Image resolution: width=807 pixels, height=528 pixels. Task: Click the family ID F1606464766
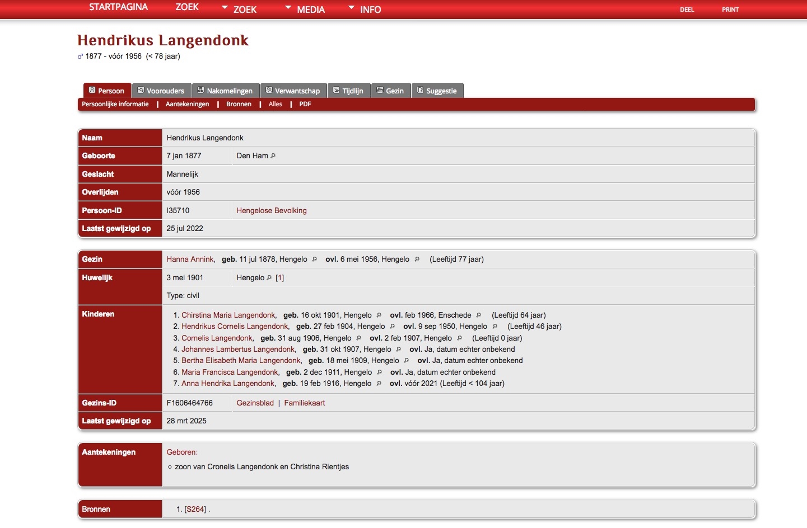(x=190, y=403)
